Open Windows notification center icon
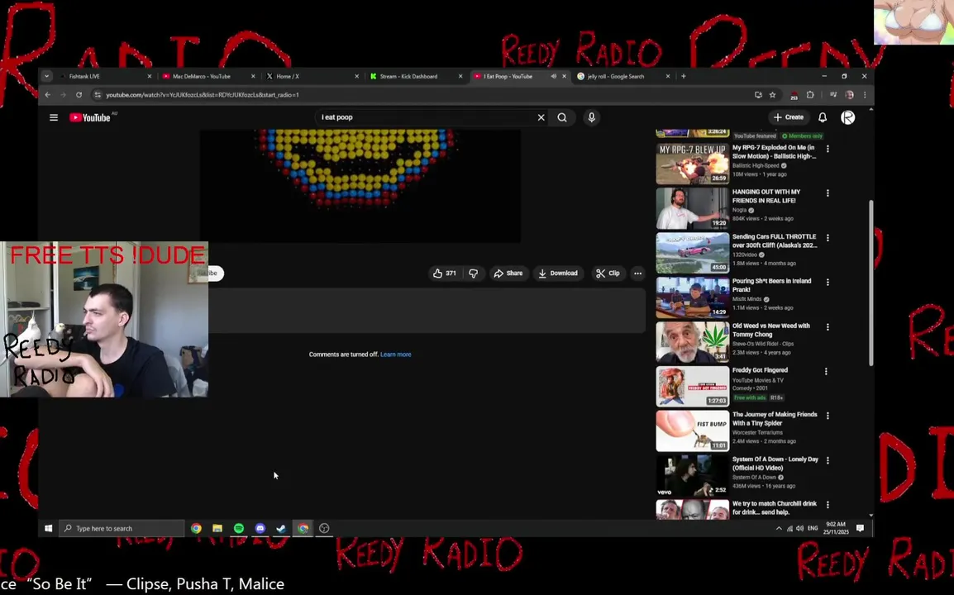The height and width of the screenshot is (595, 954). click(860, 528)
